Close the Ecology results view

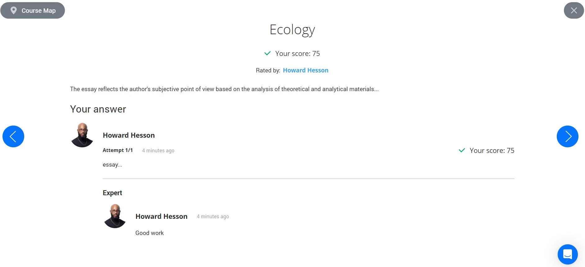tap(574, 11)
